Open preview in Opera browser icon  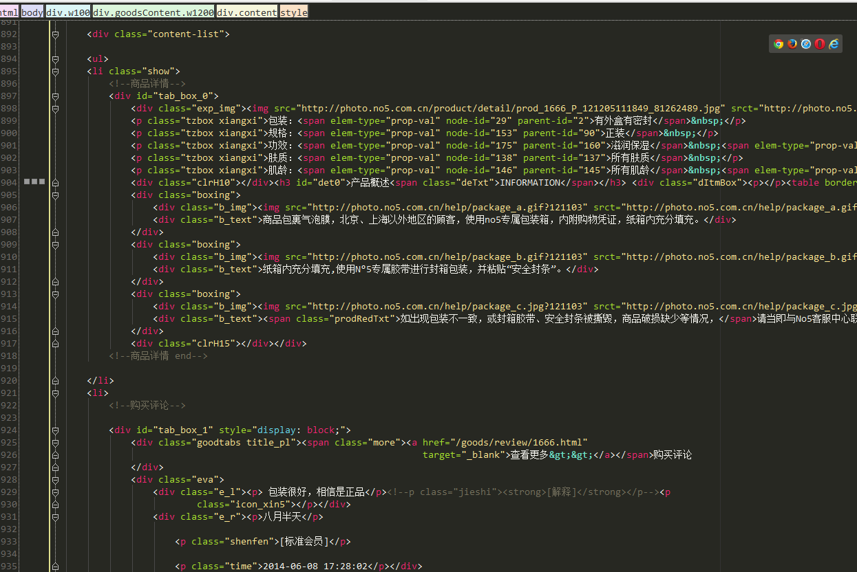pos(820,44)
